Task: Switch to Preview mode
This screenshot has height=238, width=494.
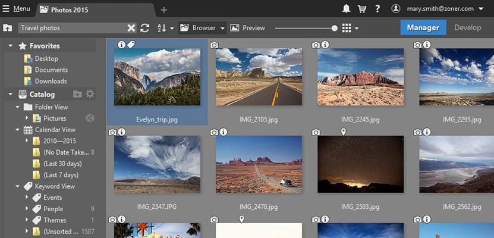Action: (x=248, y=28)
